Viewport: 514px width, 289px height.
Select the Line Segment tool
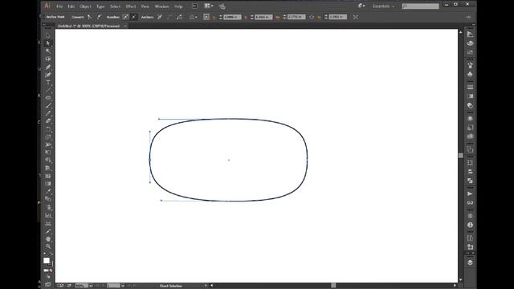pyautogui.click(x=48, y=90)
